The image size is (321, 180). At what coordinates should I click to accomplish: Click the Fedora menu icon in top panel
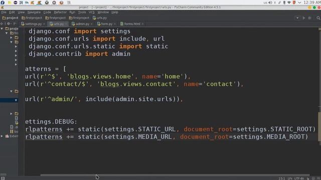click(x=3, y=2)
